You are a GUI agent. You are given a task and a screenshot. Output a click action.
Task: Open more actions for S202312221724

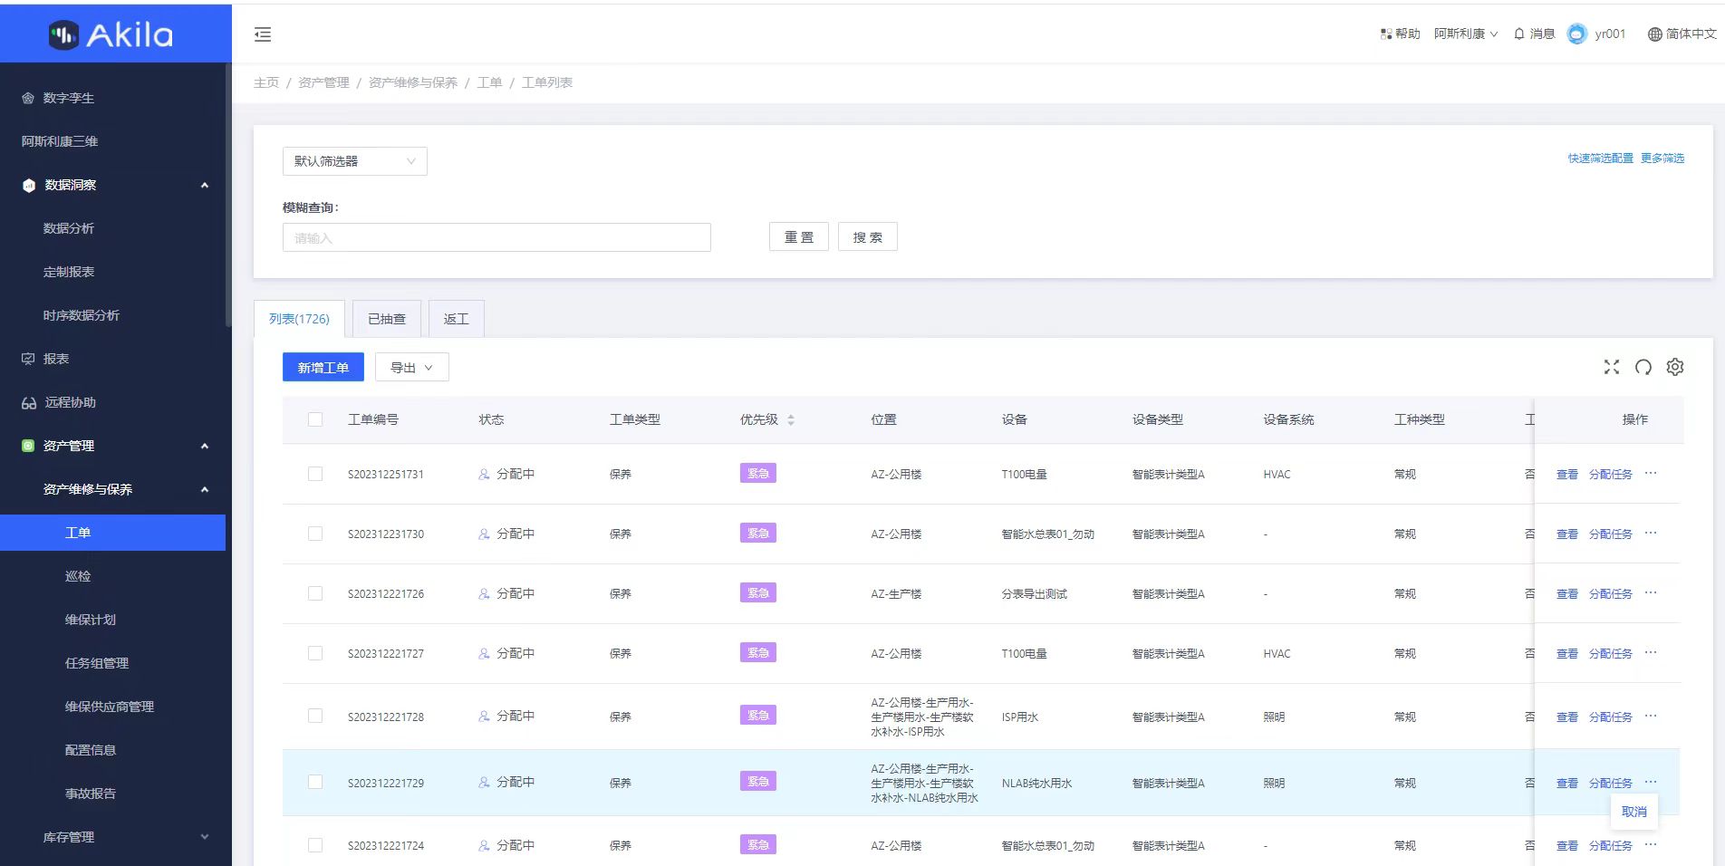coord(1651,844)
